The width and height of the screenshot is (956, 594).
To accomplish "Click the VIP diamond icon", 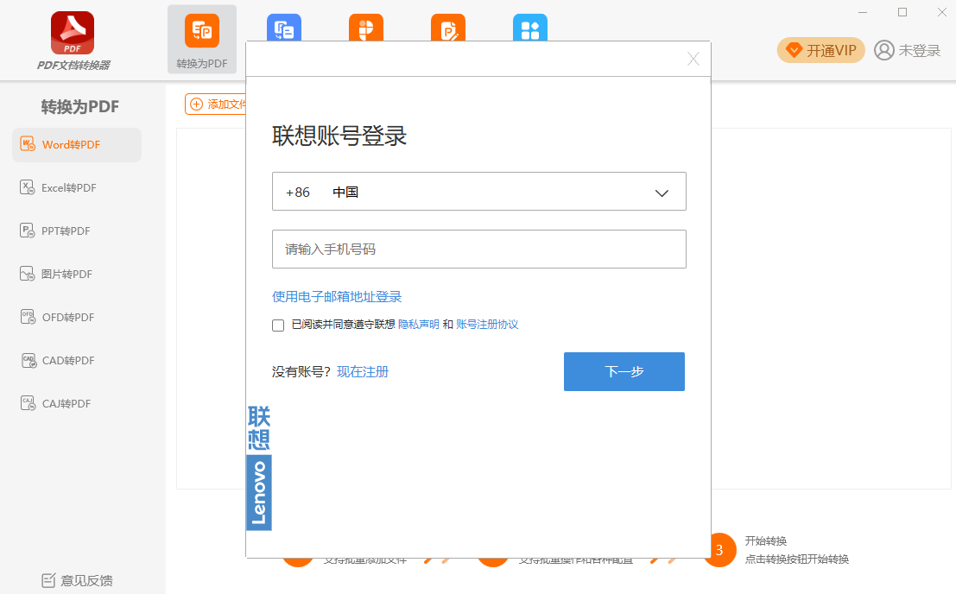I will point(793,50).
